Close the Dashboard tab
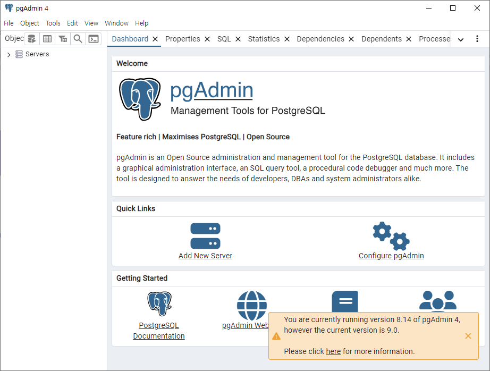490x371 pixels. click(155, 39)
